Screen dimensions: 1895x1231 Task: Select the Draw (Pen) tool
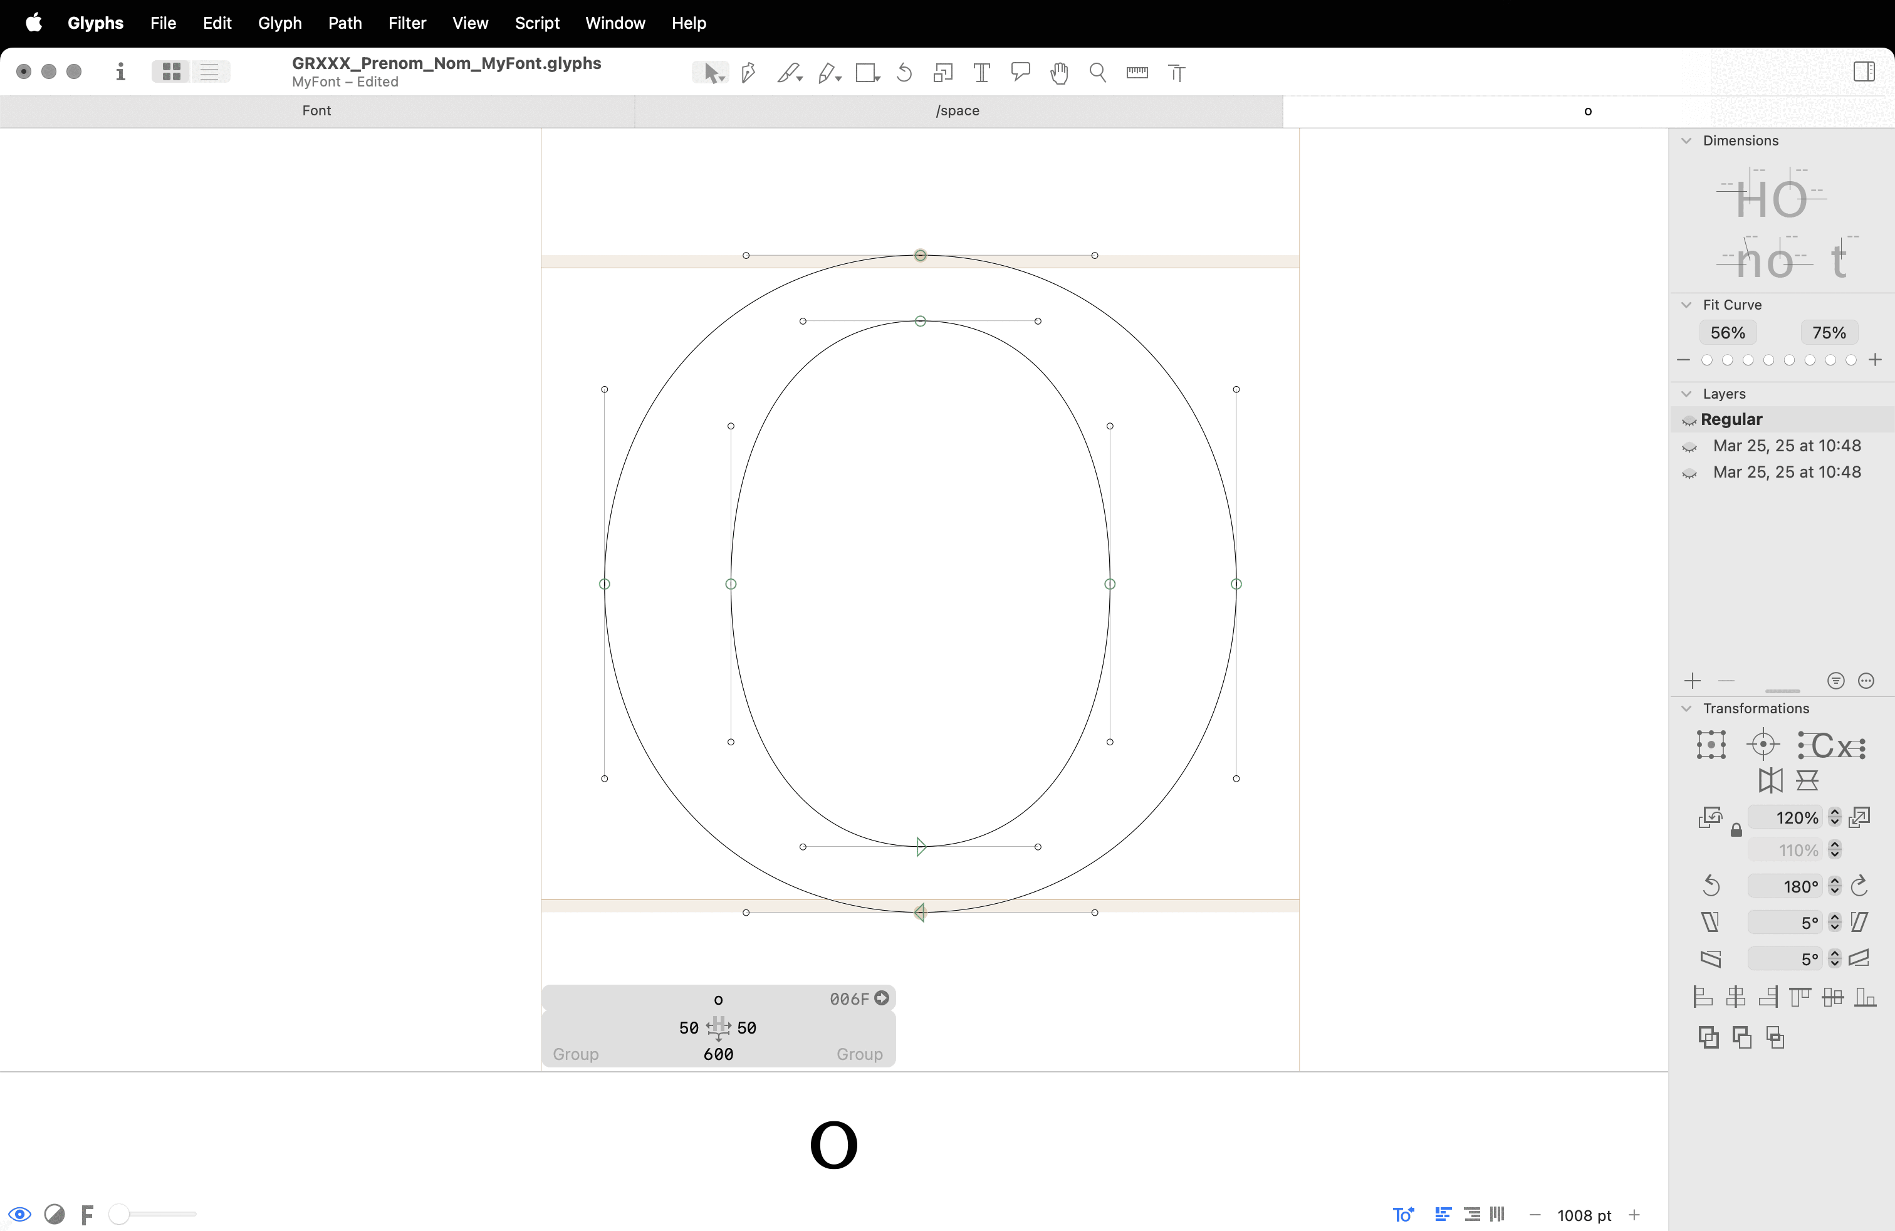tap(748, 73)
